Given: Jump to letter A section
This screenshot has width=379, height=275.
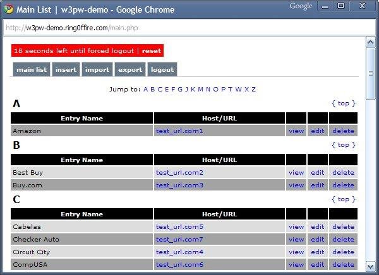Looking at the screenshot, I should click(x=145, y=90).
